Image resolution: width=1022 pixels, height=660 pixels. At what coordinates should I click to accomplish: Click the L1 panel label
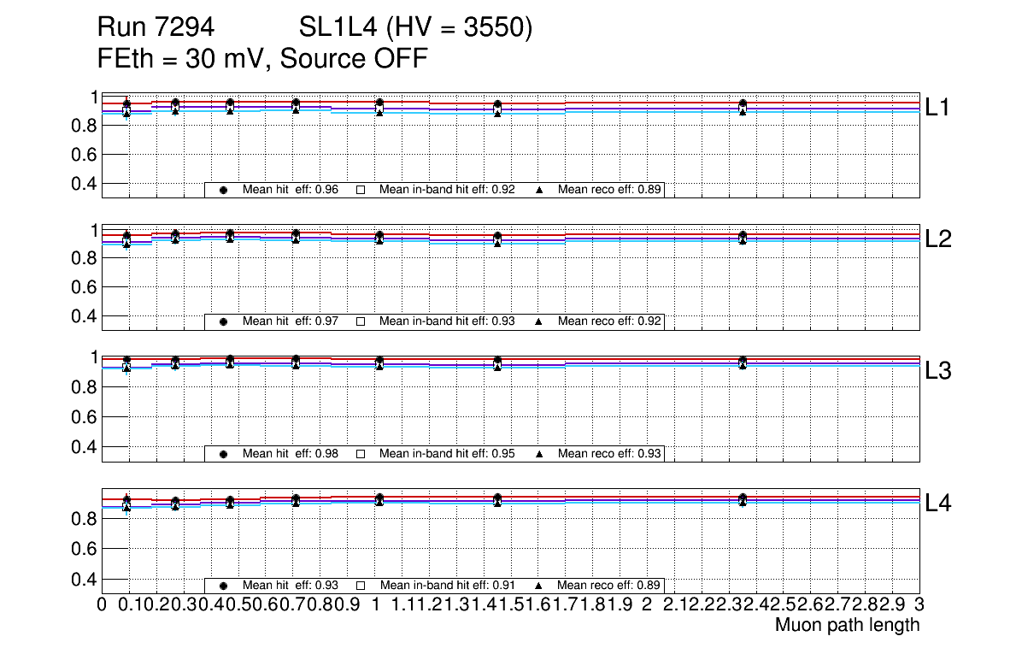937,107
